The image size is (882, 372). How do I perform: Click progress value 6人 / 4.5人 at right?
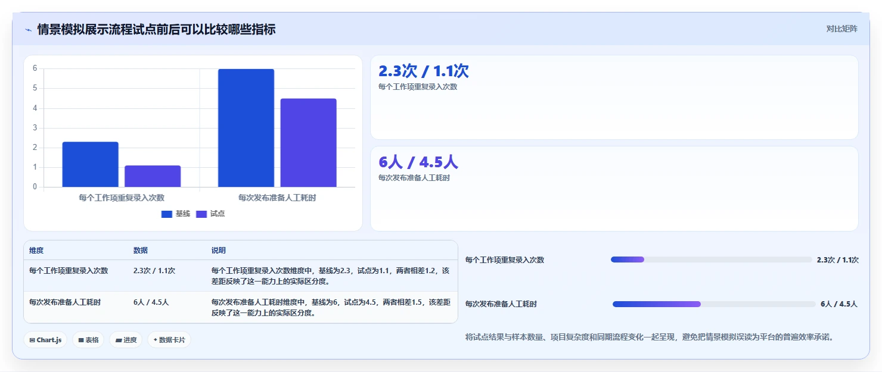coord(839,304)
